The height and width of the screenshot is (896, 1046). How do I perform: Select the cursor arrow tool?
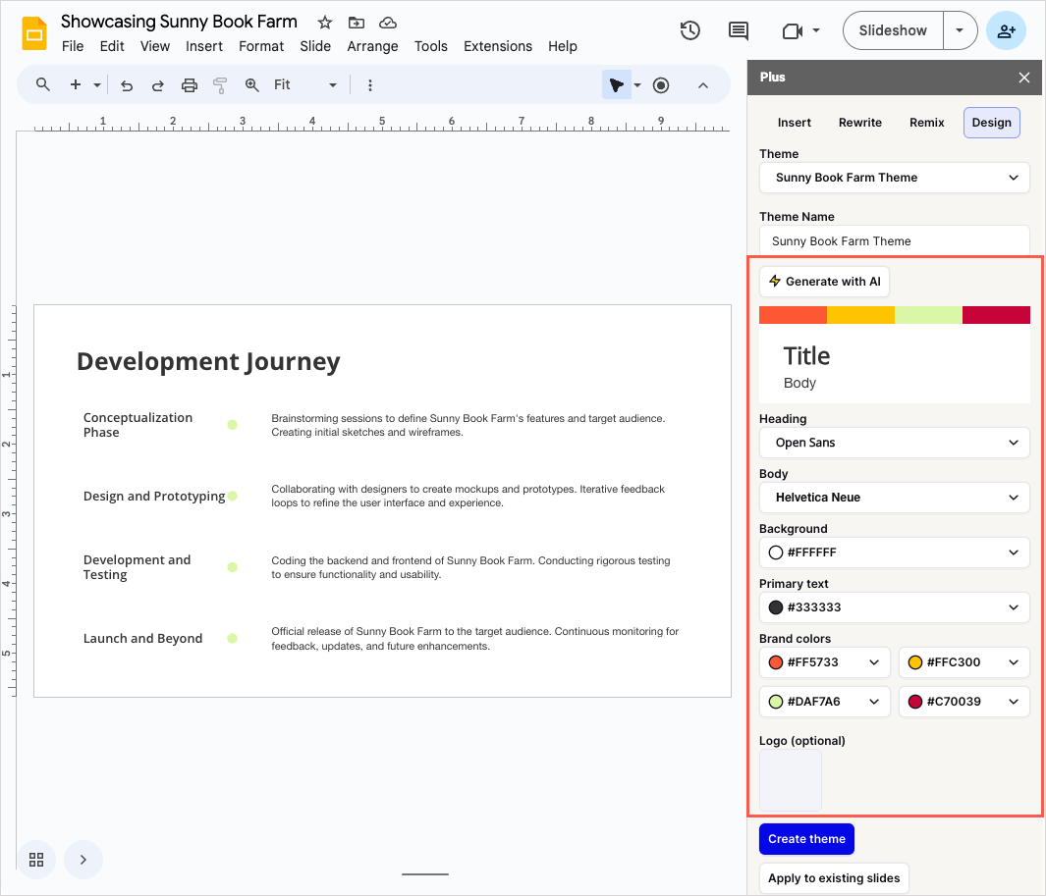[x=617, y=85]
